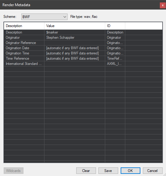The width and height of the screenshot is (166, 176).
Task: Select the International Standard row
Action: [x=83, y=64]
